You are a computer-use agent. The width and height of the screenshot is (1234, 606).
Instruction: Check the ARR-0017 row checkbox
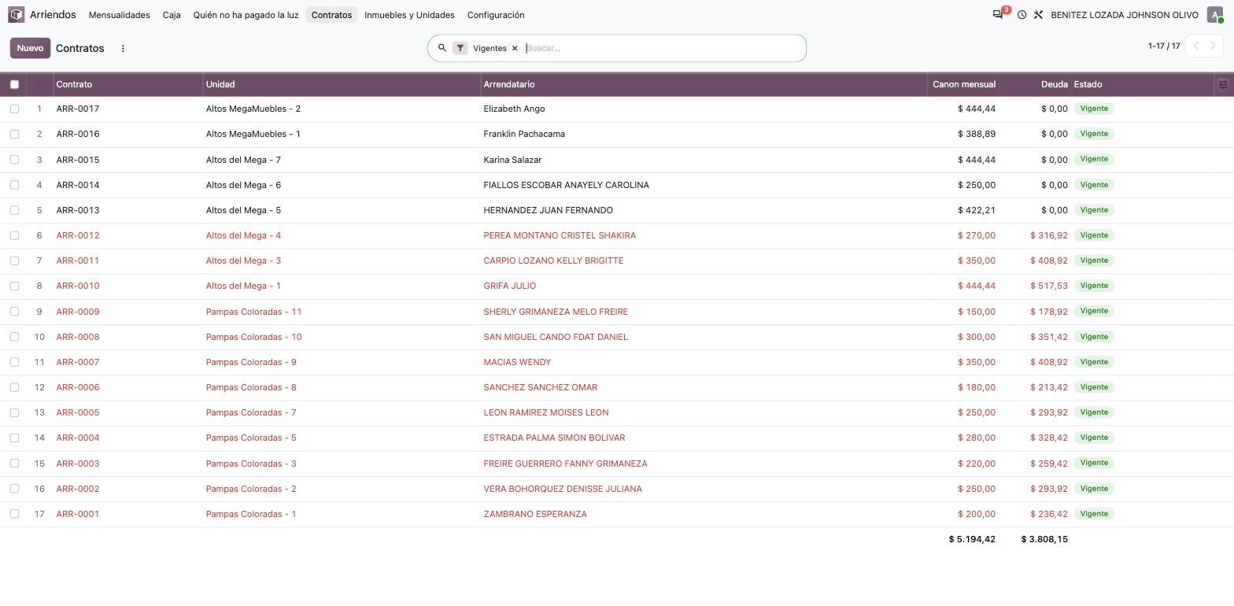click(14, 109)
